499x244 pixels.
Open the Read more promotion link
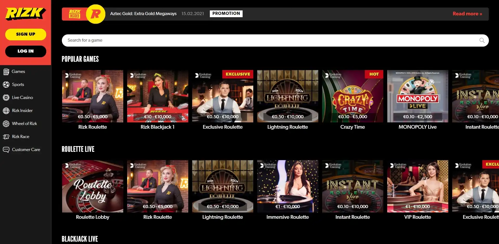point(467,14)
